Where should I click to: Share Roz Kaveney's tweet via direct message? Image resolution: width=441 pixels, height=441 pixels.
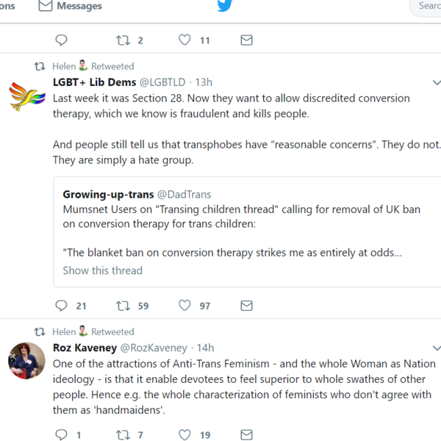click(247, 435)
